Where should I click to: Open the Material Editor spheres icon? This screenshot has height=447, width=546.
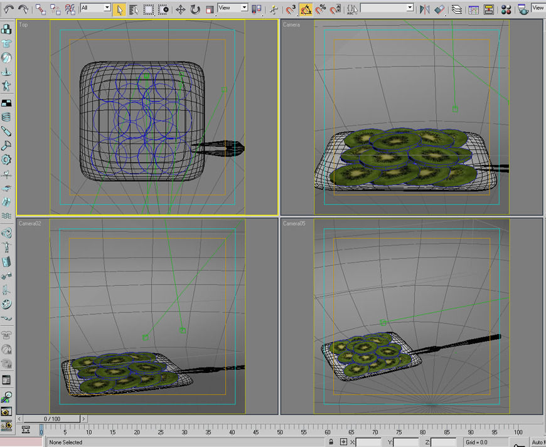point(506,9)
